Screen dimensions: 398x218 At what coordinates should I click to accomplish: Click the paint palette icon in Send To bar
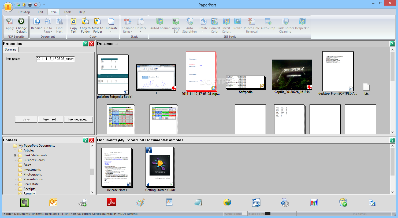[140, 203]
